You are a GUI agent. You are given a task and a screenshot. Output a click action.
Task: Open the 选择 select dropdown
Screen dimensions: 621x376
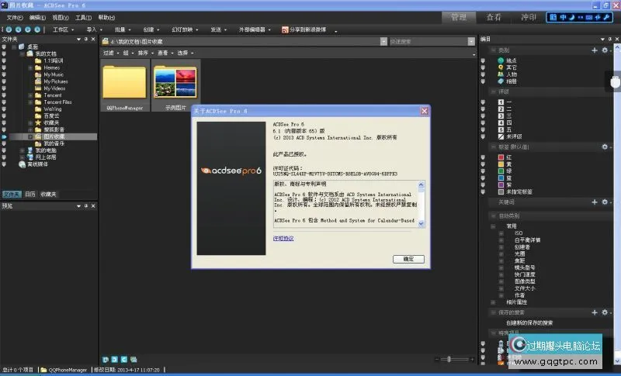[185, 53]
